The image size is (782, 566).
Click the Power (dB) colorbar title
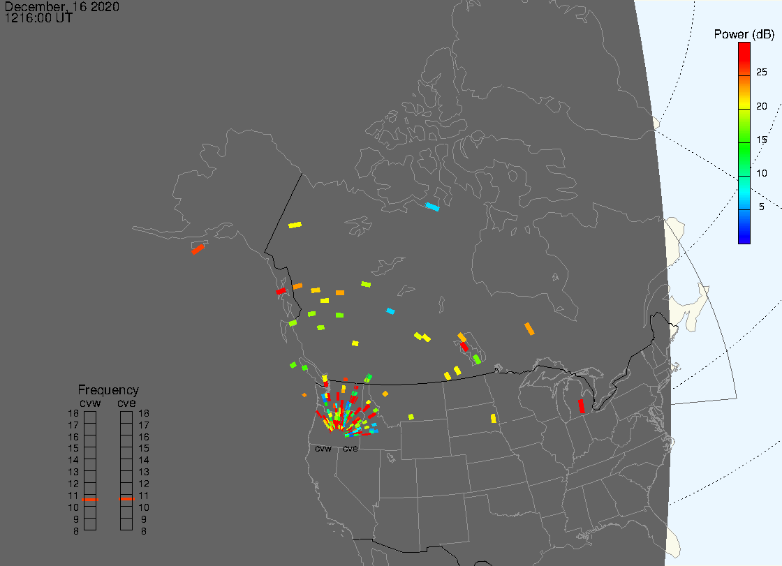744,34
